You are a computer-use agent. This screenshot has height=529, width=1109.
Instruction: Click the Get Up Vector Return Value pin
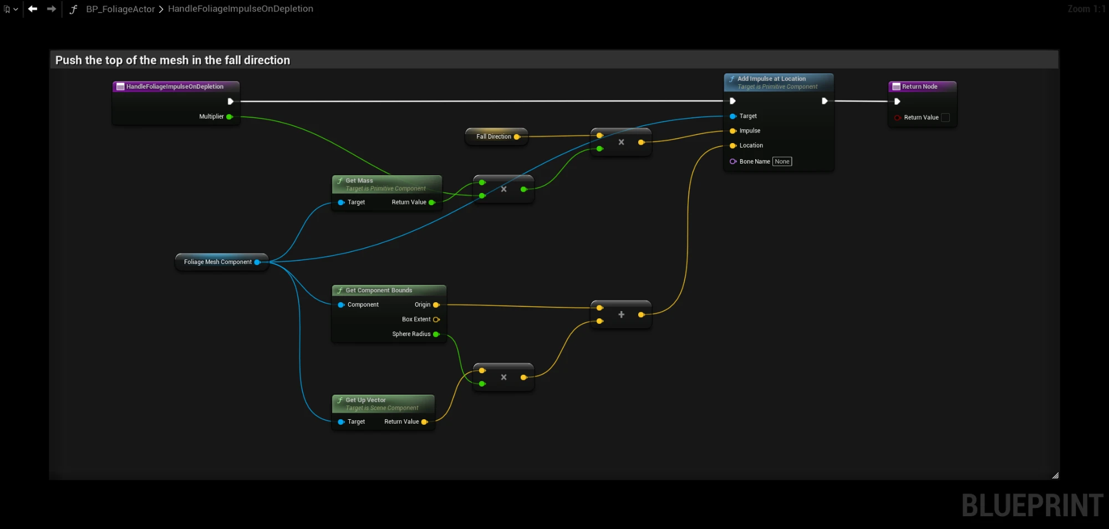(x=425, y=422)
